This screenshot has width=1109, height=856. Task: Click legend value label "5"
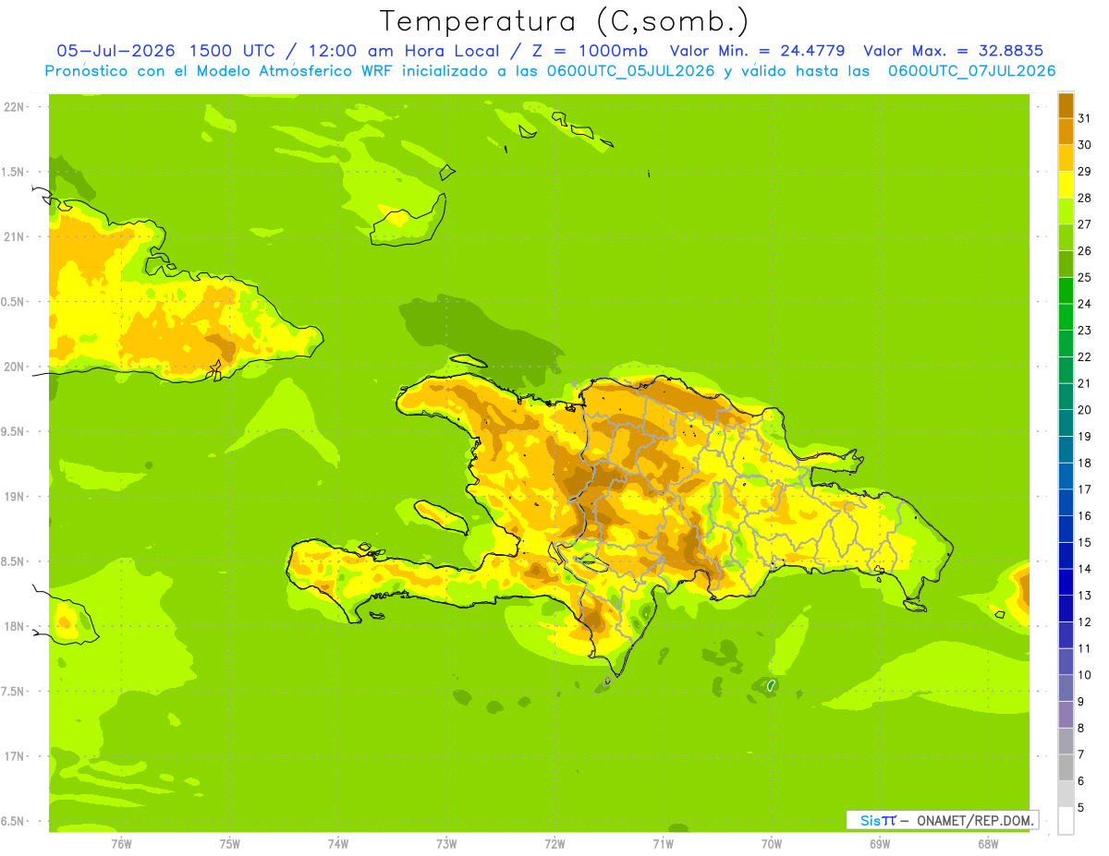(1080, 807)
